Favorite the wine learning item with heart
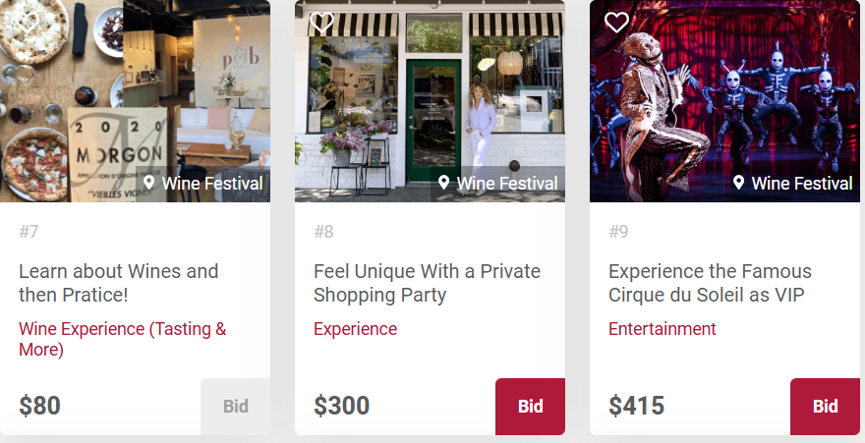 point(28,21)
